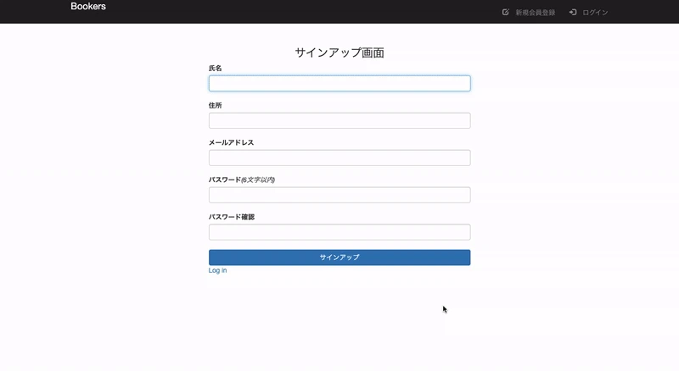Click the Bookers logo in navbar

click(x=88, y=7)
